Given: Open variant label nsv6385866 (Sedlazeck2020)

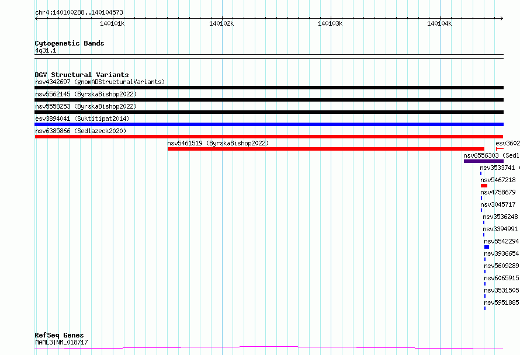Looking at the screenshot, I should (x=81, y=131).
